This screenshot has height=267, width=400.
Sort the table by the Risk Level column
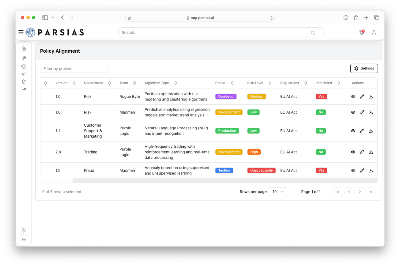(270, 83)
